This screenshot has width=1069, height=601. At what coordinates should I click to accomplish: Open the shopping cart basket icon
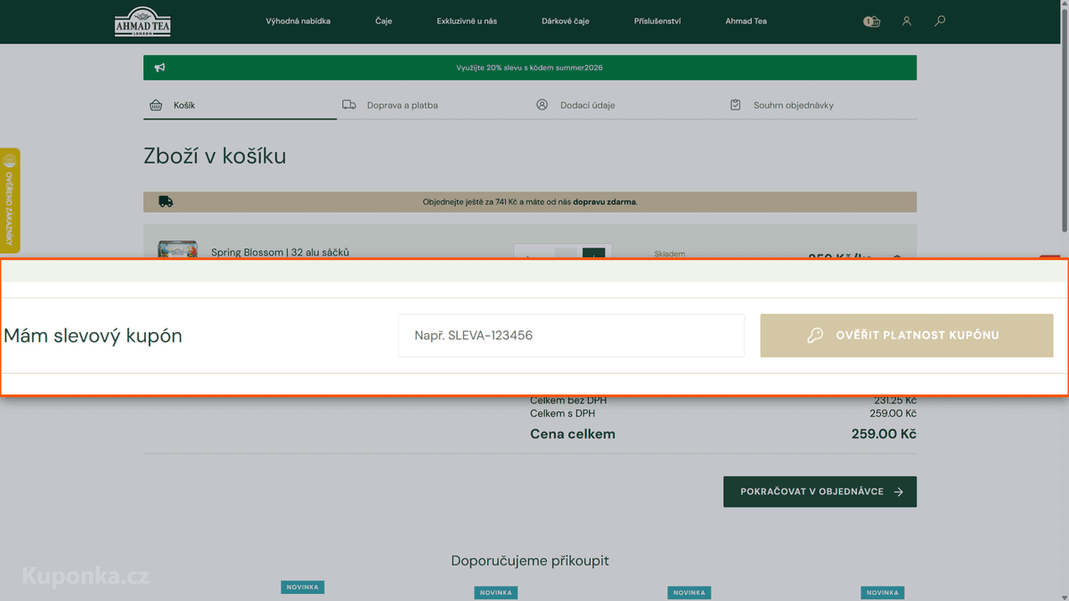coord(872,21)
